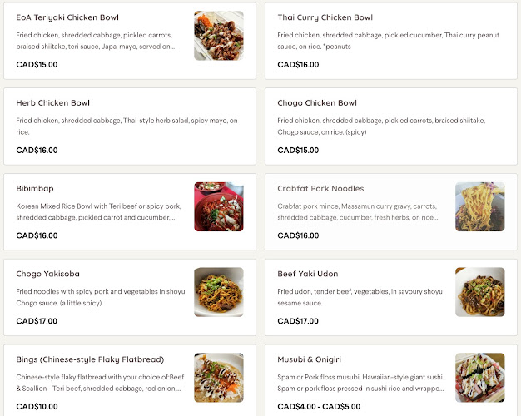
Task: Open the Bibimbap dish thumbnail
Action: (x=219, y=206)
